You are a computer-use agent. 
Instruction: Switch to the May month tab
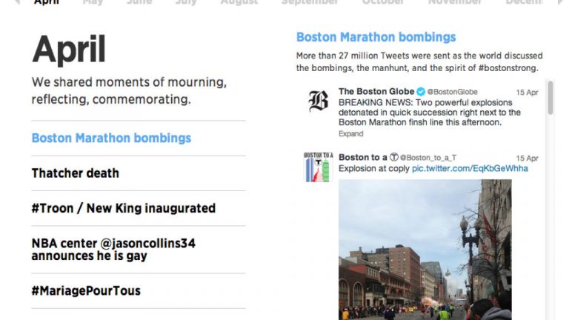coord(93,1)
